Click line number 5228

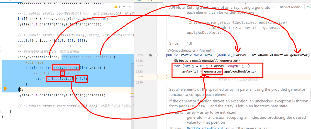click(x=139, y=72)
